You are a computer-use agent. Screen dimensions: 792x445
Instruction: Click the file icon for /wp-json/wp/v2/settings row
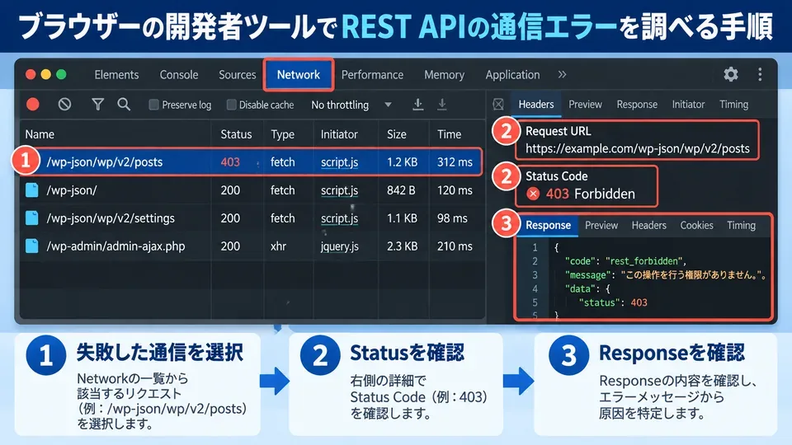click(32, 218)
